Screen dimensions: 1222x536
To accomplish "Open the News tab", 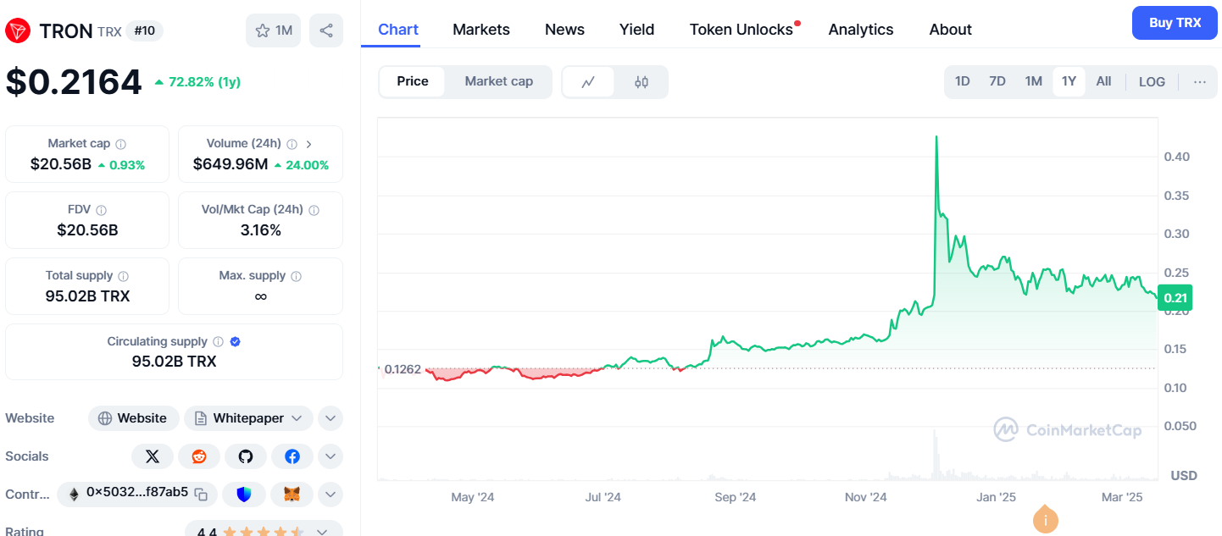I will click(564, 30).
